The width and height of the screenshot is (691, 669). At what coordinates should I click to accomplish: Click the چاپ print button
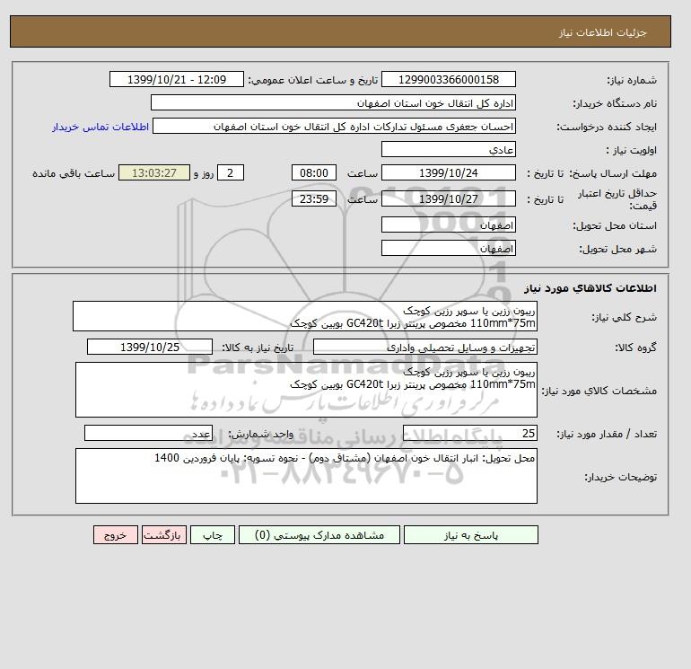coord(213,535)
